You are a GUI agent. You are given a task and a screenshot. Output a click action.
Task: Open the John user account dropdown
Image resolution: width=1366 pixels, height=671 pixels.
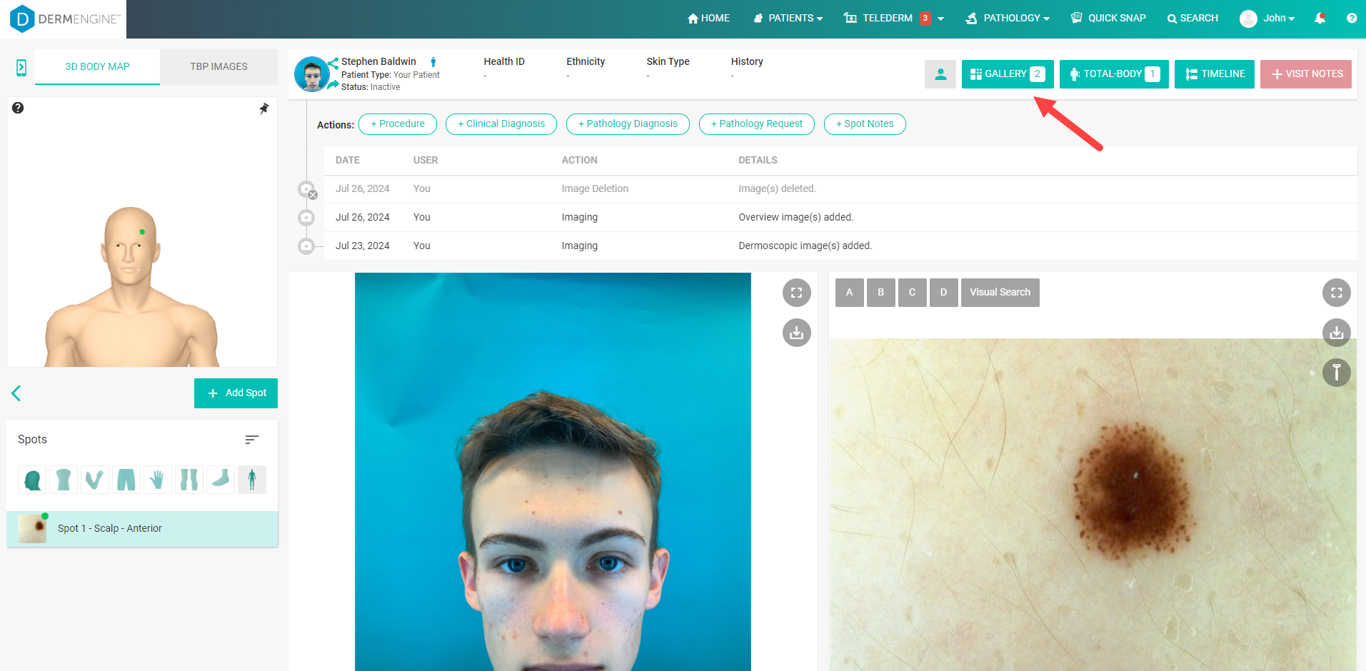click(1267, 19)
